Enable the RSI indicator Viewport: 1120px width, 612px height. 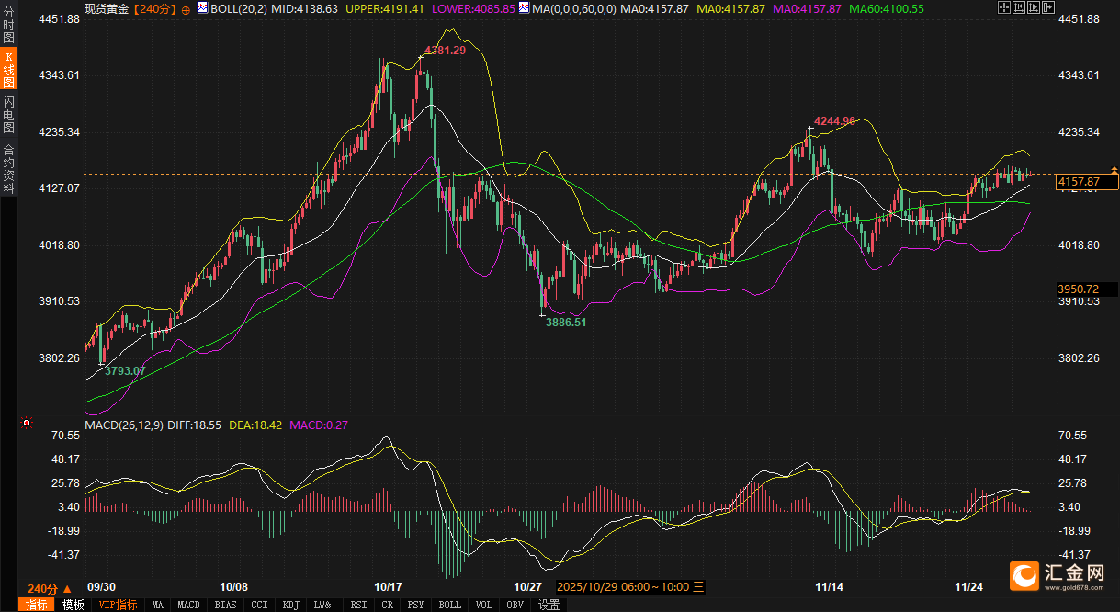click(358, 605)
